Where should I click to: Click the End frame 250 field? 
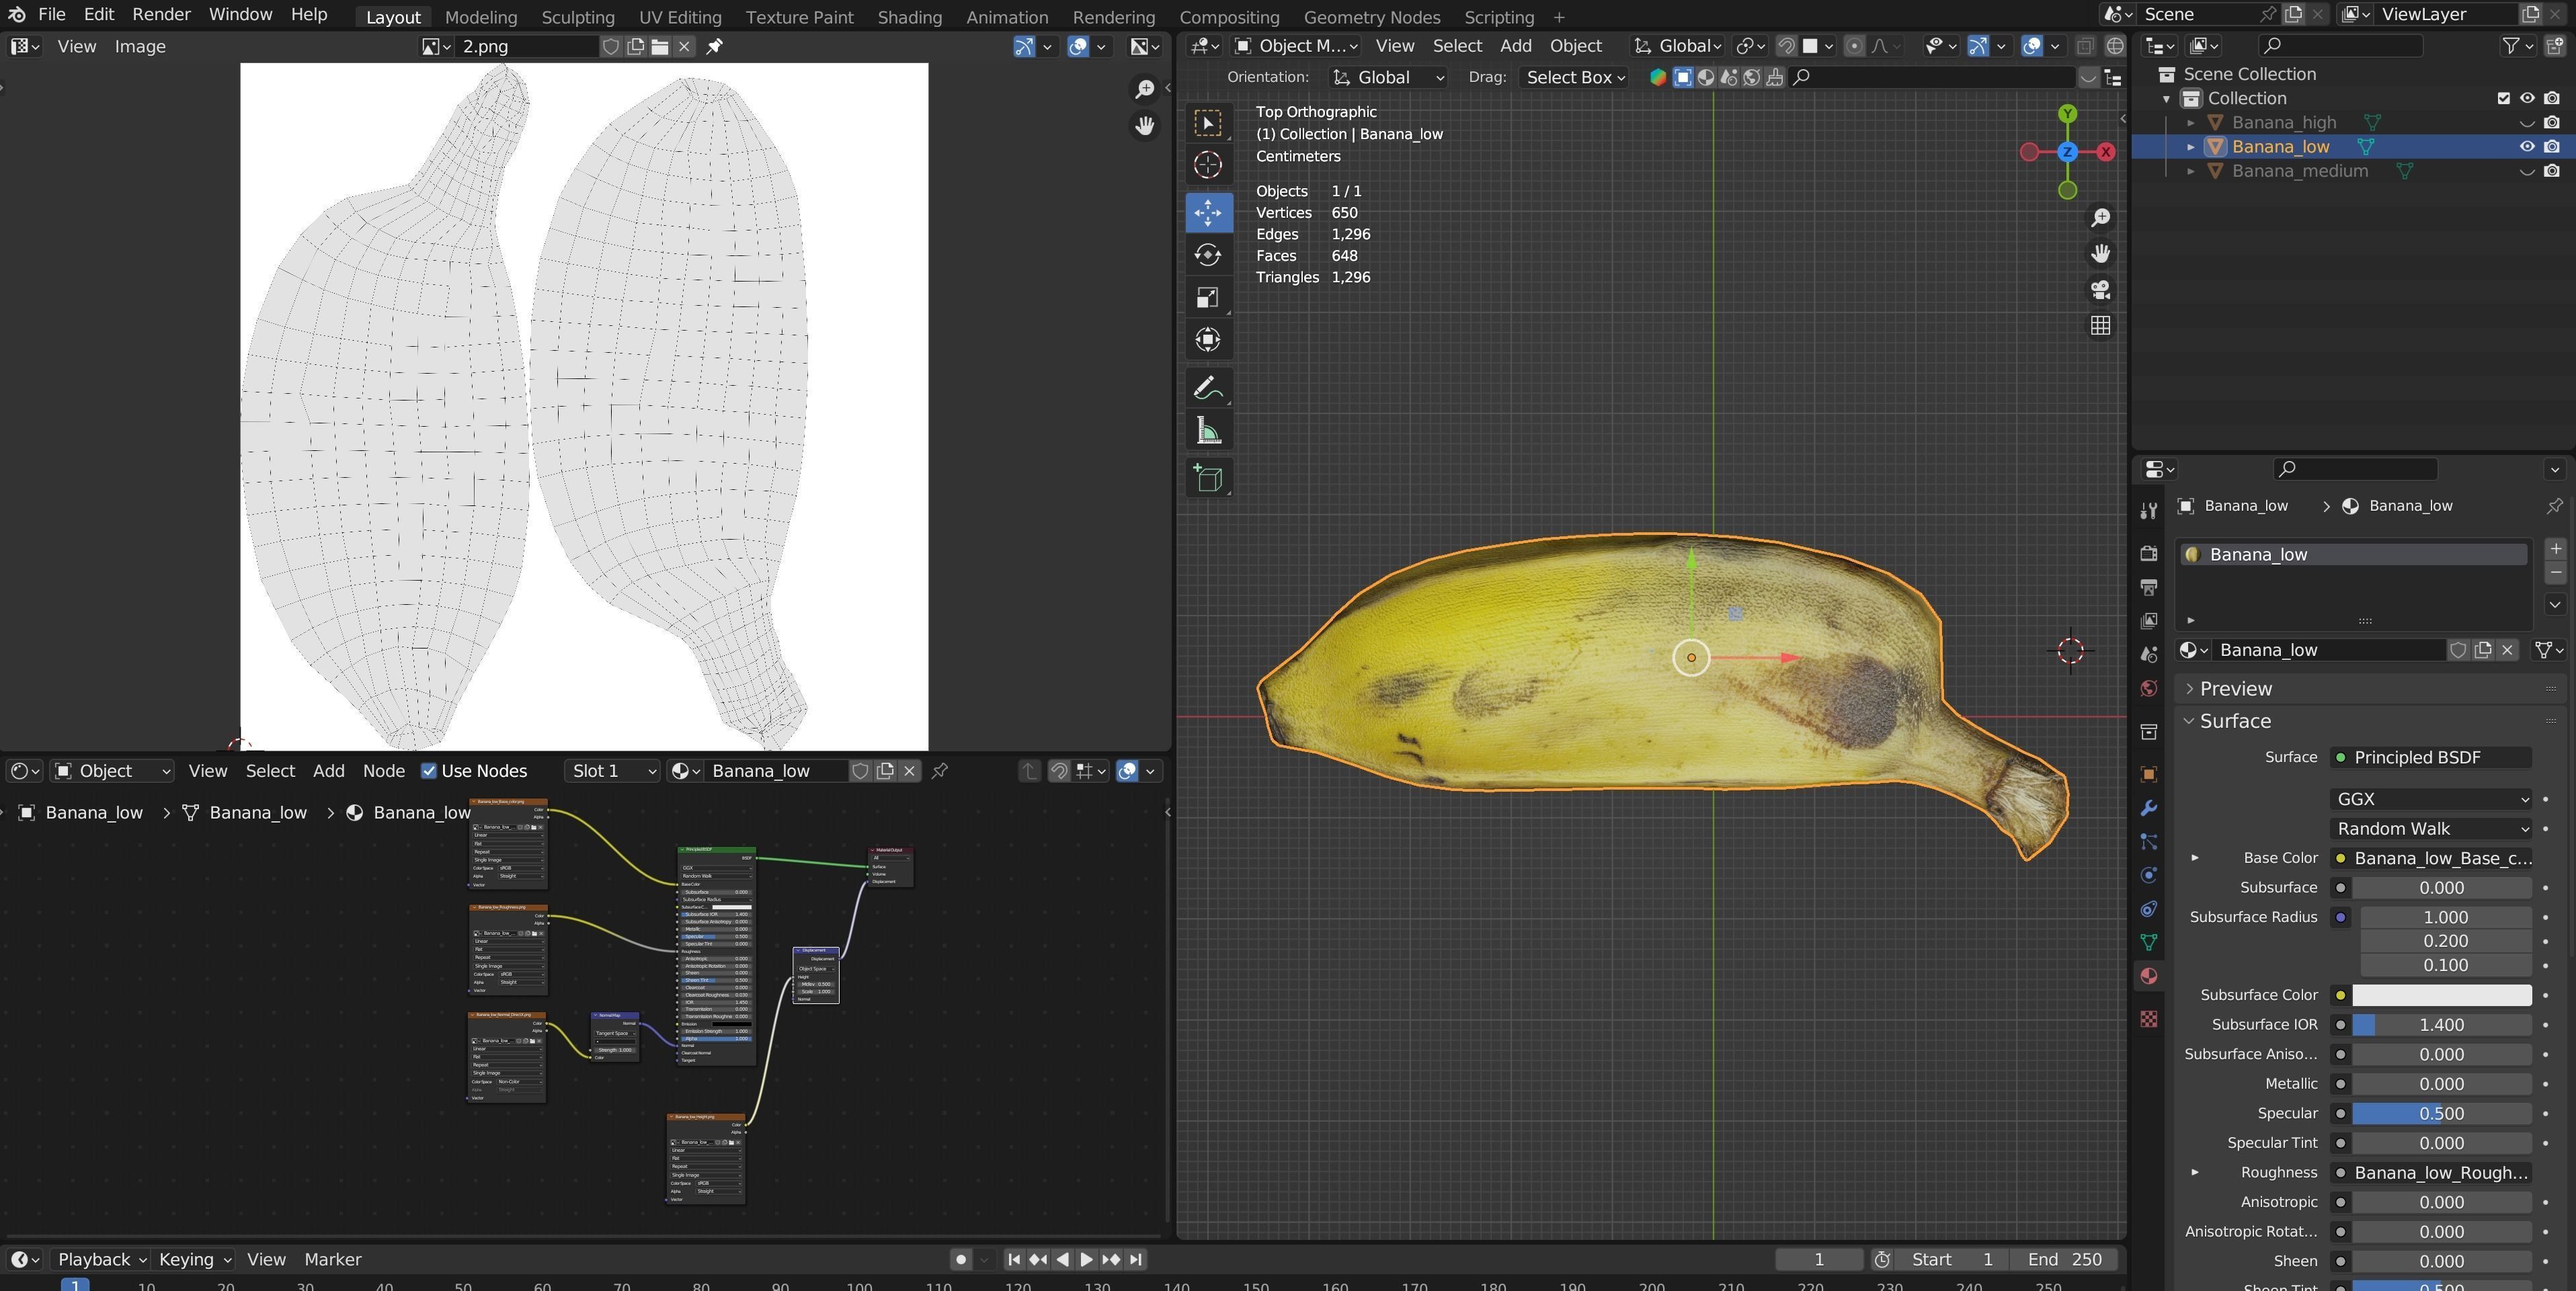pyautogui.click(x=2065, y=1260)
